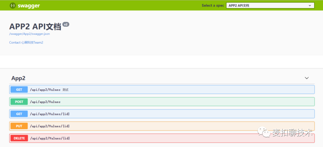Click the green POST badge
Image resolution: width=323 pixels, height=147 pixels.
19,102
